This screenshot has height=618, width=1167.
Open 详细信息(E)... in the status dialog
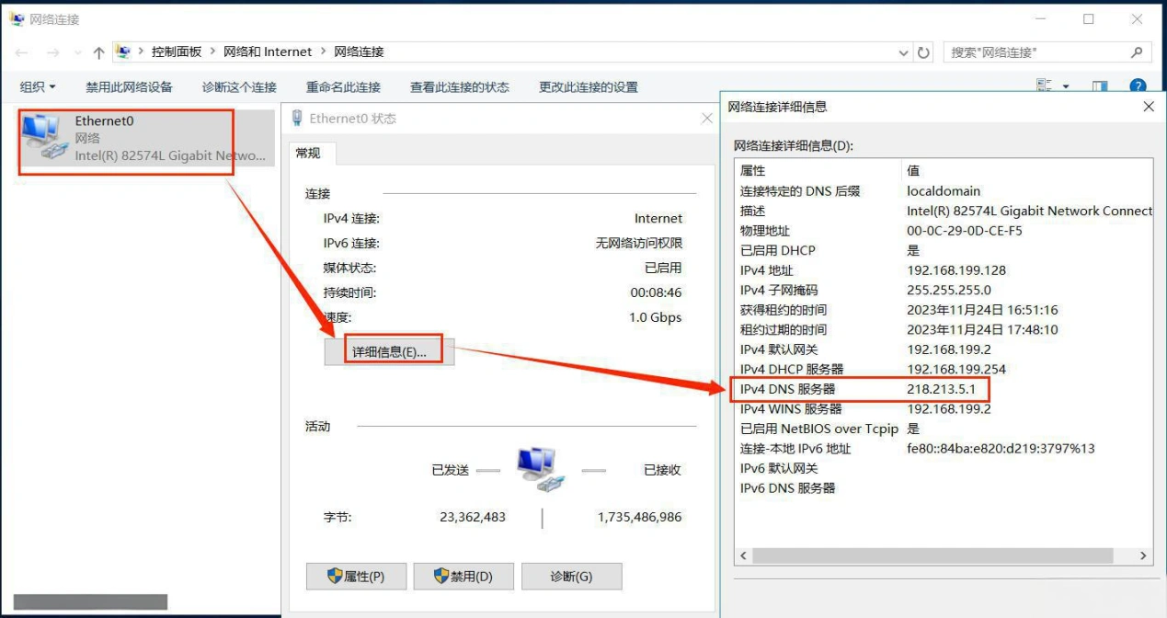click(390, 352)
